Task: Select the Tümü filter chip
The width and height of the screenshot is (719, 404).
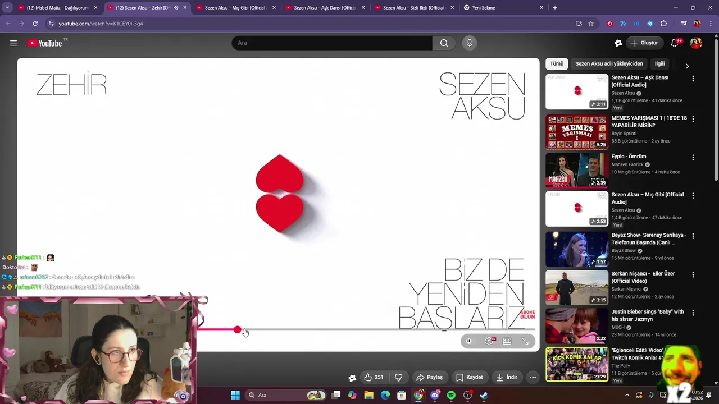Action: (x=557, y=64)
